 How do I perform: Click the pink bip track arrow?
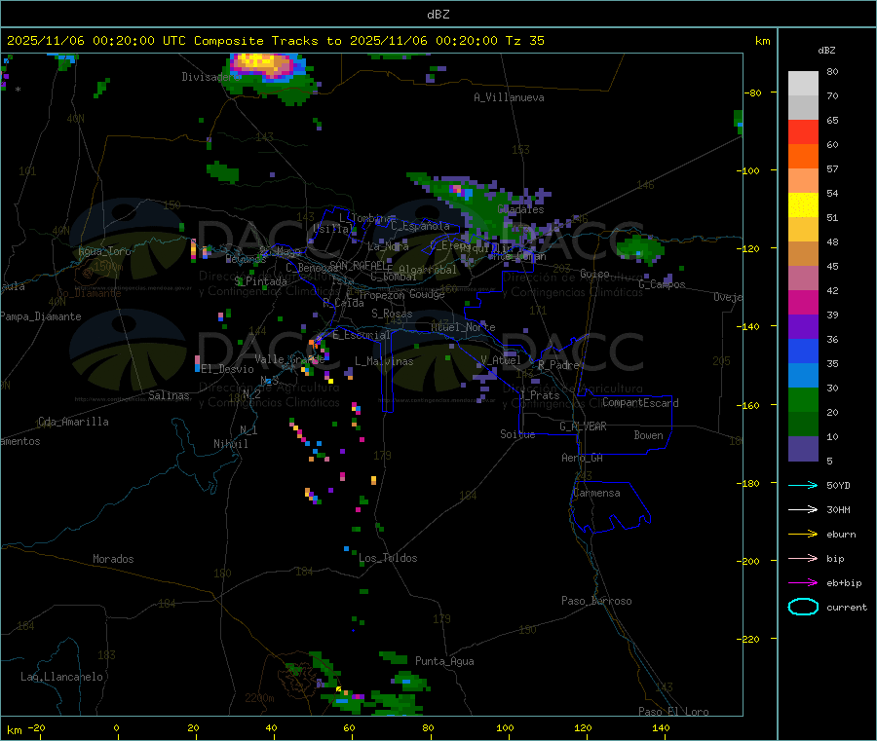coord(803,558)
